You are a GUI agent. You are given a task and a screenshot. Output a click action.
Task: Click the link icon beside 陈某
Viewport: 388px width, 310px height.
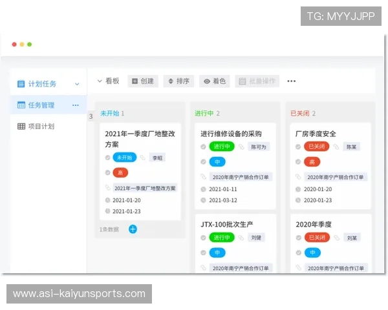336,147
